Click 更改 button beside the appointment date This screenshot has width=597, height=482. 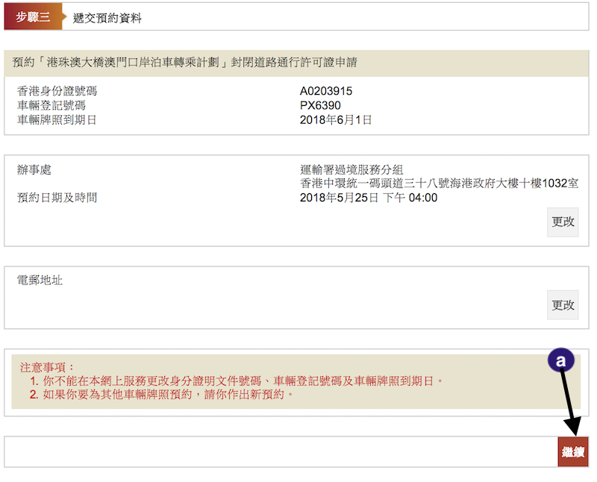[x=563, y=222]
